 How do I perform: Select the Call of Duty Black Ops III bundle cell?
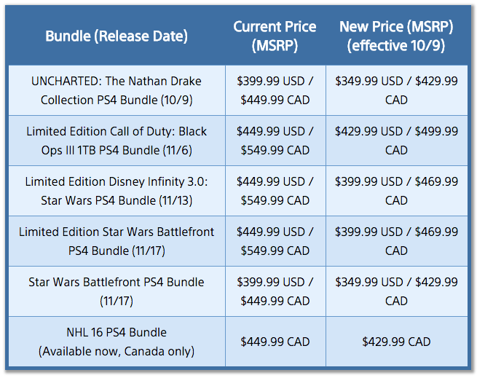117,141
